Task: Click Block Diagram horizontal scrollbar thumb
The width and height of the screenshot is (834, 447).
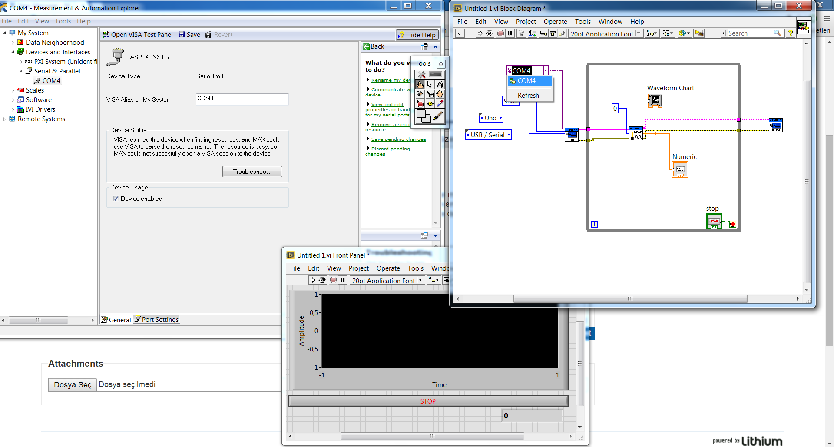Action: (630, 298)
